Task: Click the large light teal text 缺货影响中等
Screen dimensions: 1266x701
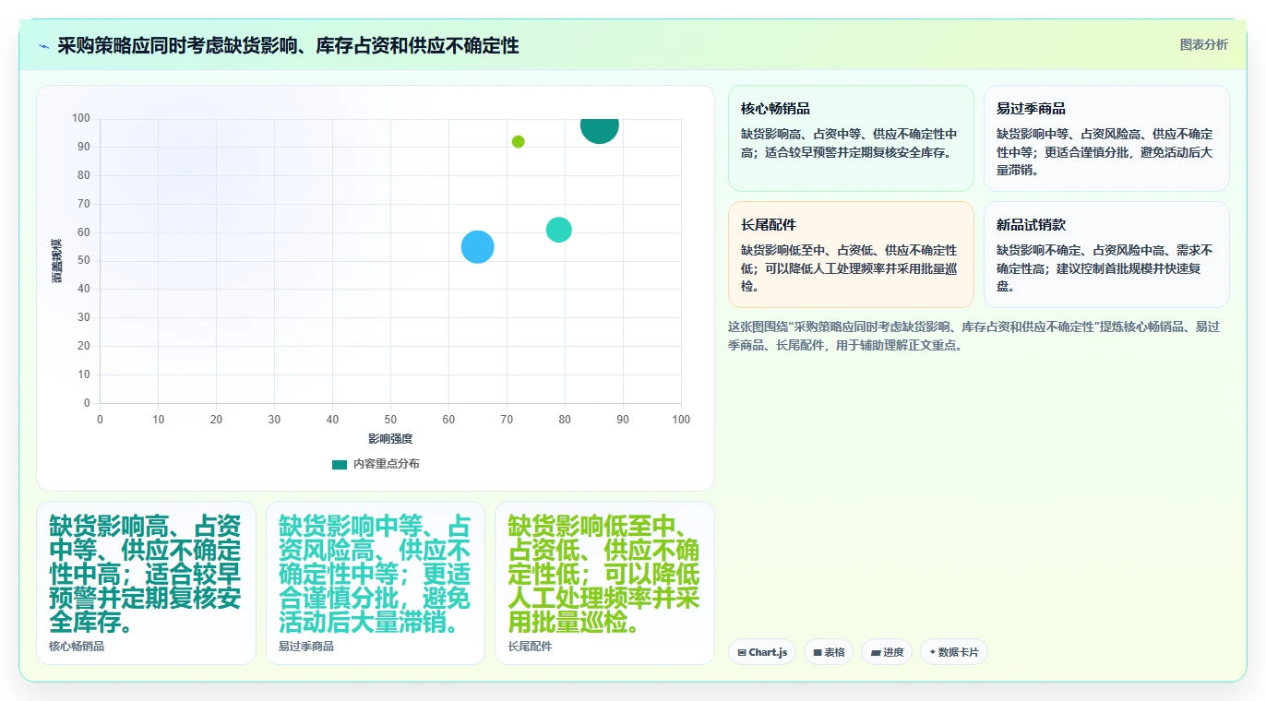Action: coord(375,575)
